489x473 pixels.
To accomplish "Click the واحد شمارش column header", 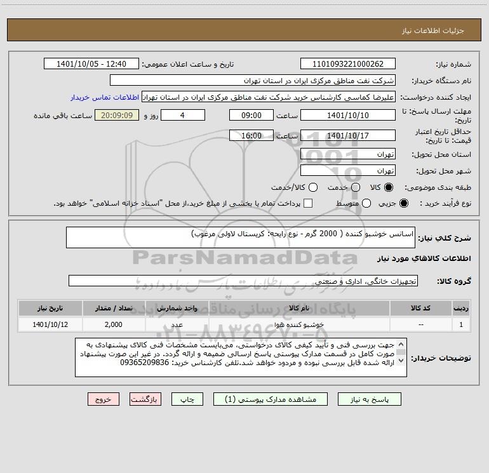I will [177, 308].
